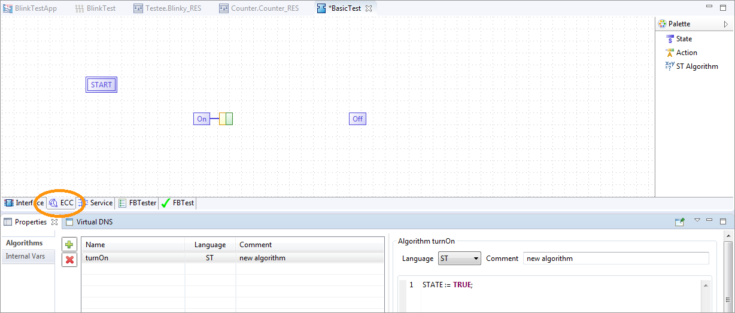Expand the Palette flyout arrow

pyautogui.click(x=726, y=25)
